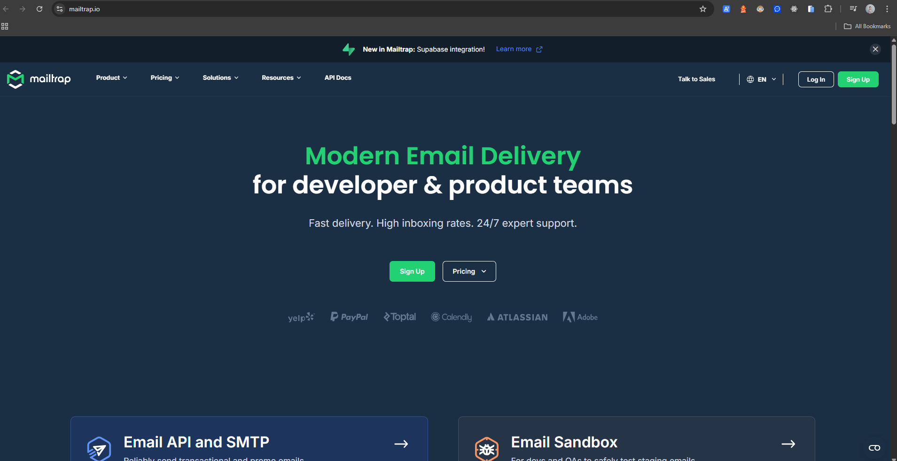Open the hero Pricing dropdown button
Screen dimensions: 897x461
(469, 271)
